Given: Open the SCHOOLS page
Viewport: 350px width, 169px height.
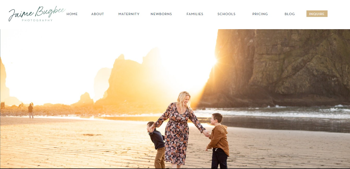Looking at the screenshot, I should tap(226, 14).
